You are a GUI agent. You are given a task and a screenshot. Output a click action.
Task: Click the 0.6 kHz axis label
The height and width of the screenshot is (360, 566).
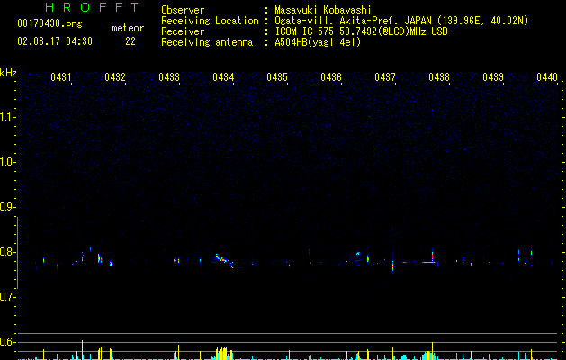(x=7, y=342)
